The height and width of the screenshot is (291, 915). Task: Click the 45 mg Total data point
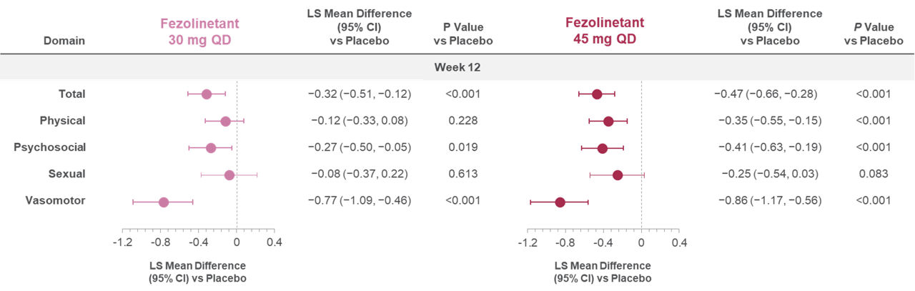click(x=597, y=94)
